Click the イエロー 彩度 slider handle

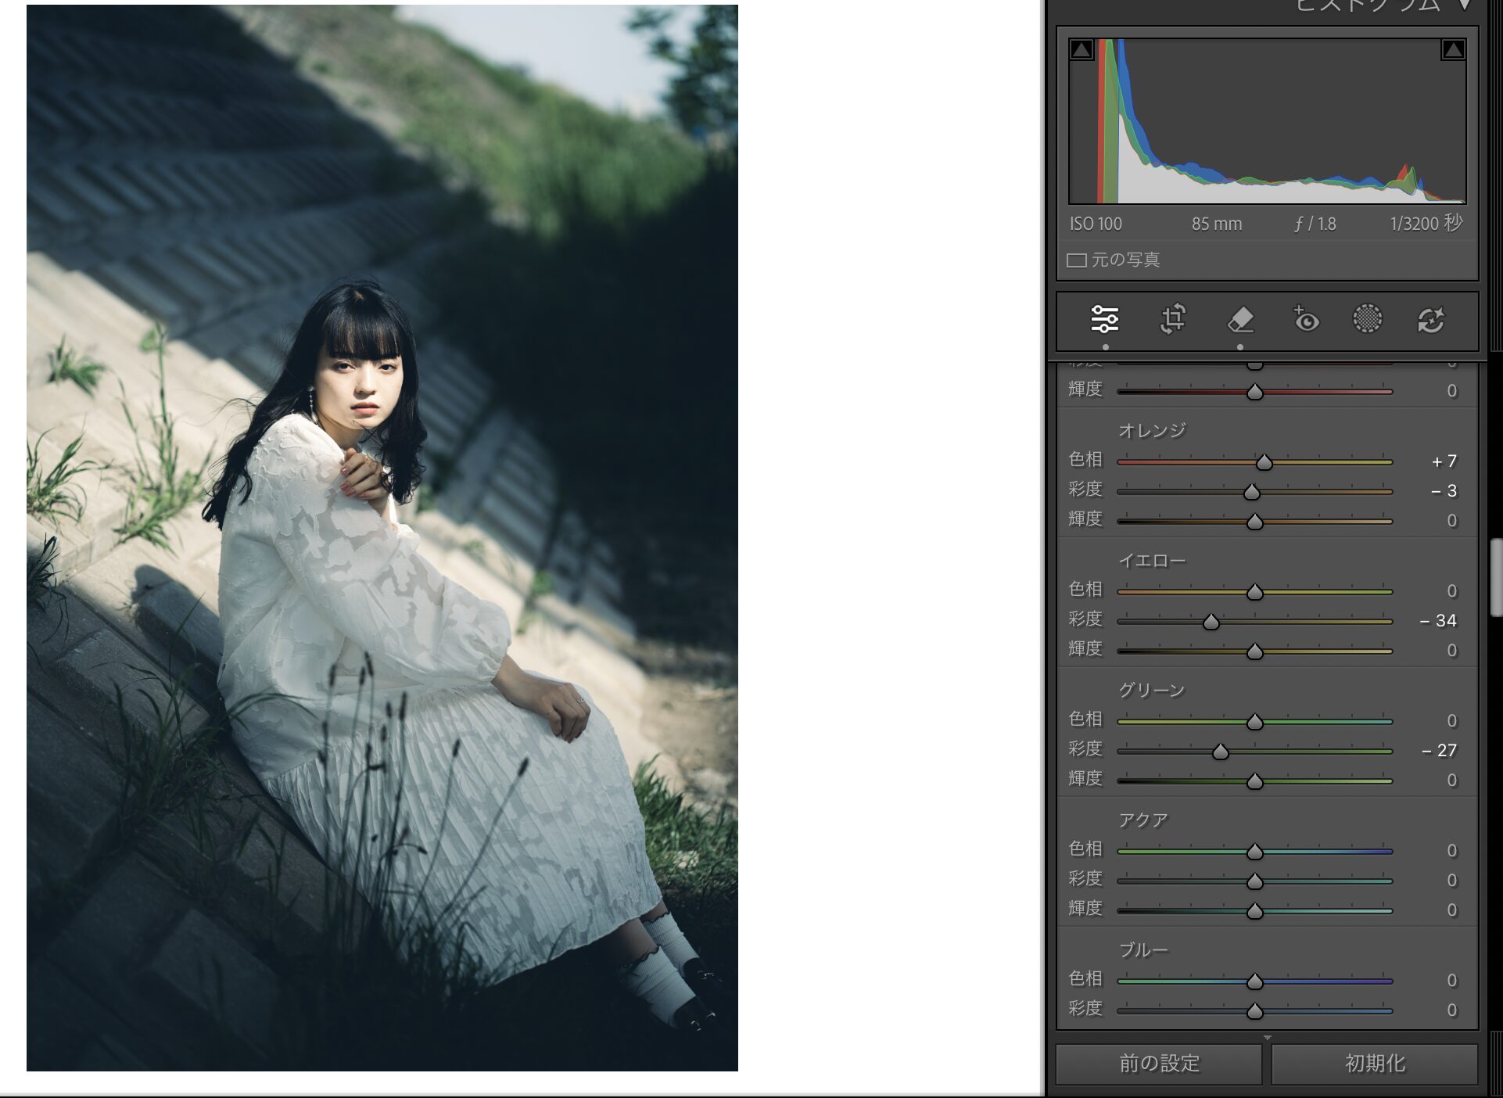1211,622
